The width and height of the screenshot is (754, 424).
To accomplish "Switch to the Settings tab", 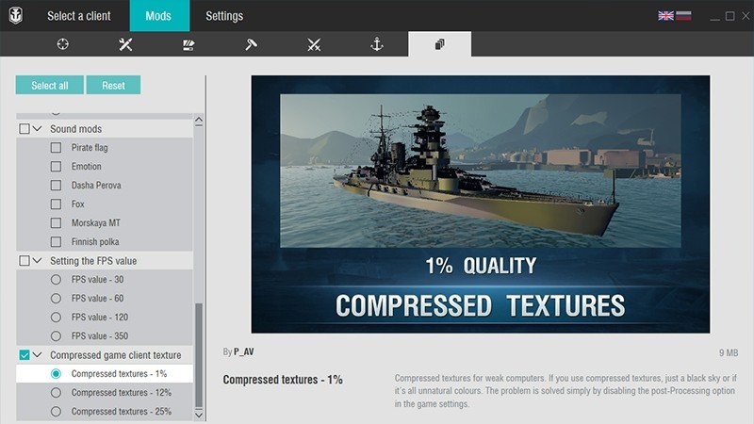I will point(224,16).
